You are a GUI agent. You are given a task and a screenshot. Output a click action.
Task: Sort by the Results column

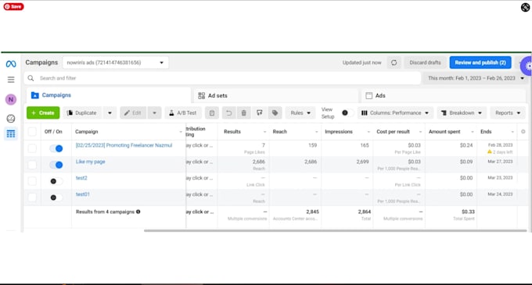click(x=243, y=132)
